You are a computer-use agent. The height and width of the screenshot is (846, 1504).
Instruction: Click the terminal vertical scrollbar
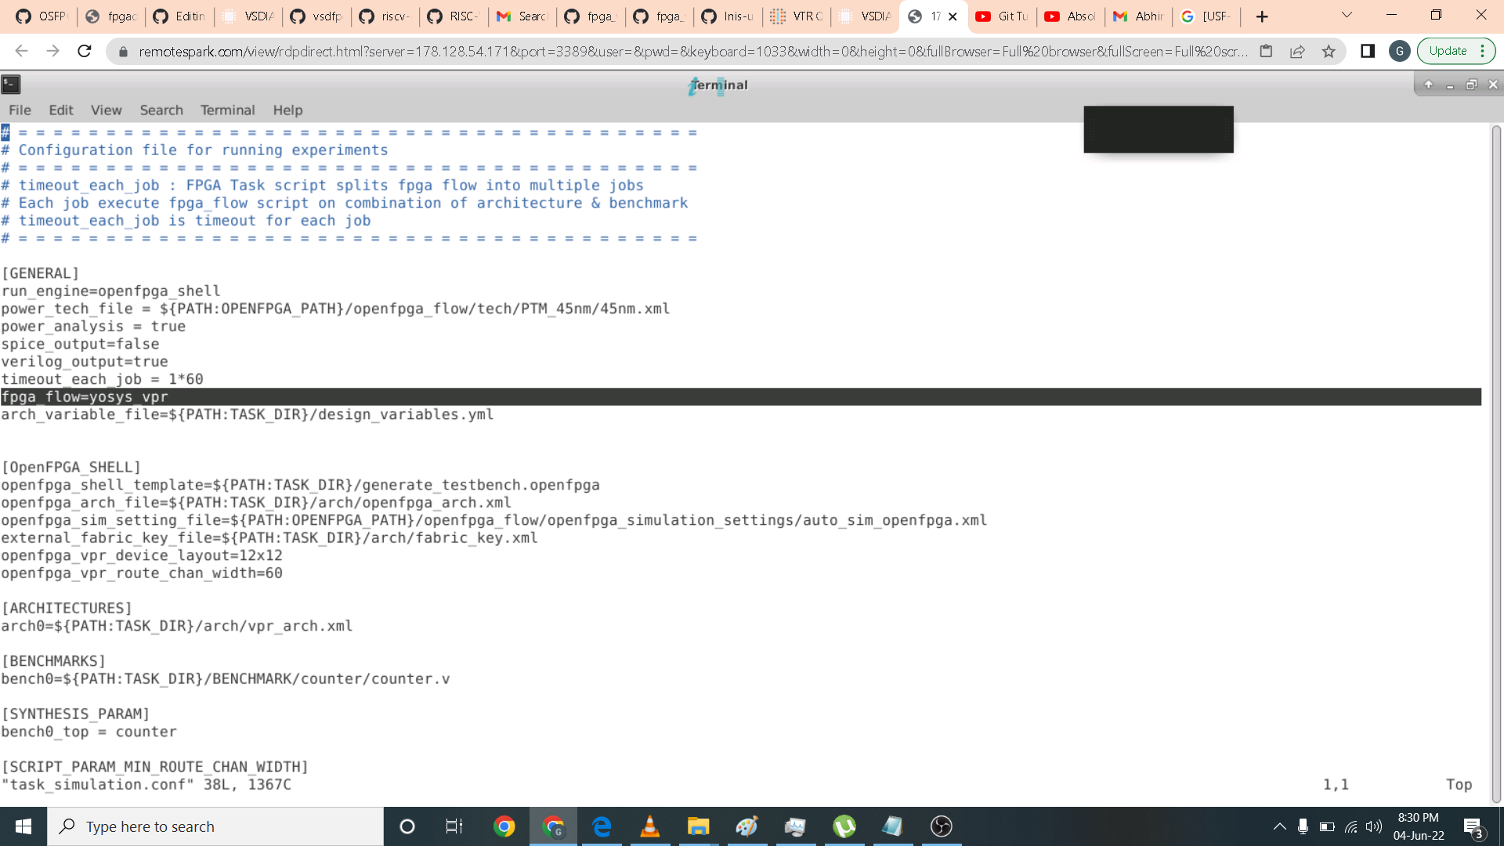coord(1496,462)
